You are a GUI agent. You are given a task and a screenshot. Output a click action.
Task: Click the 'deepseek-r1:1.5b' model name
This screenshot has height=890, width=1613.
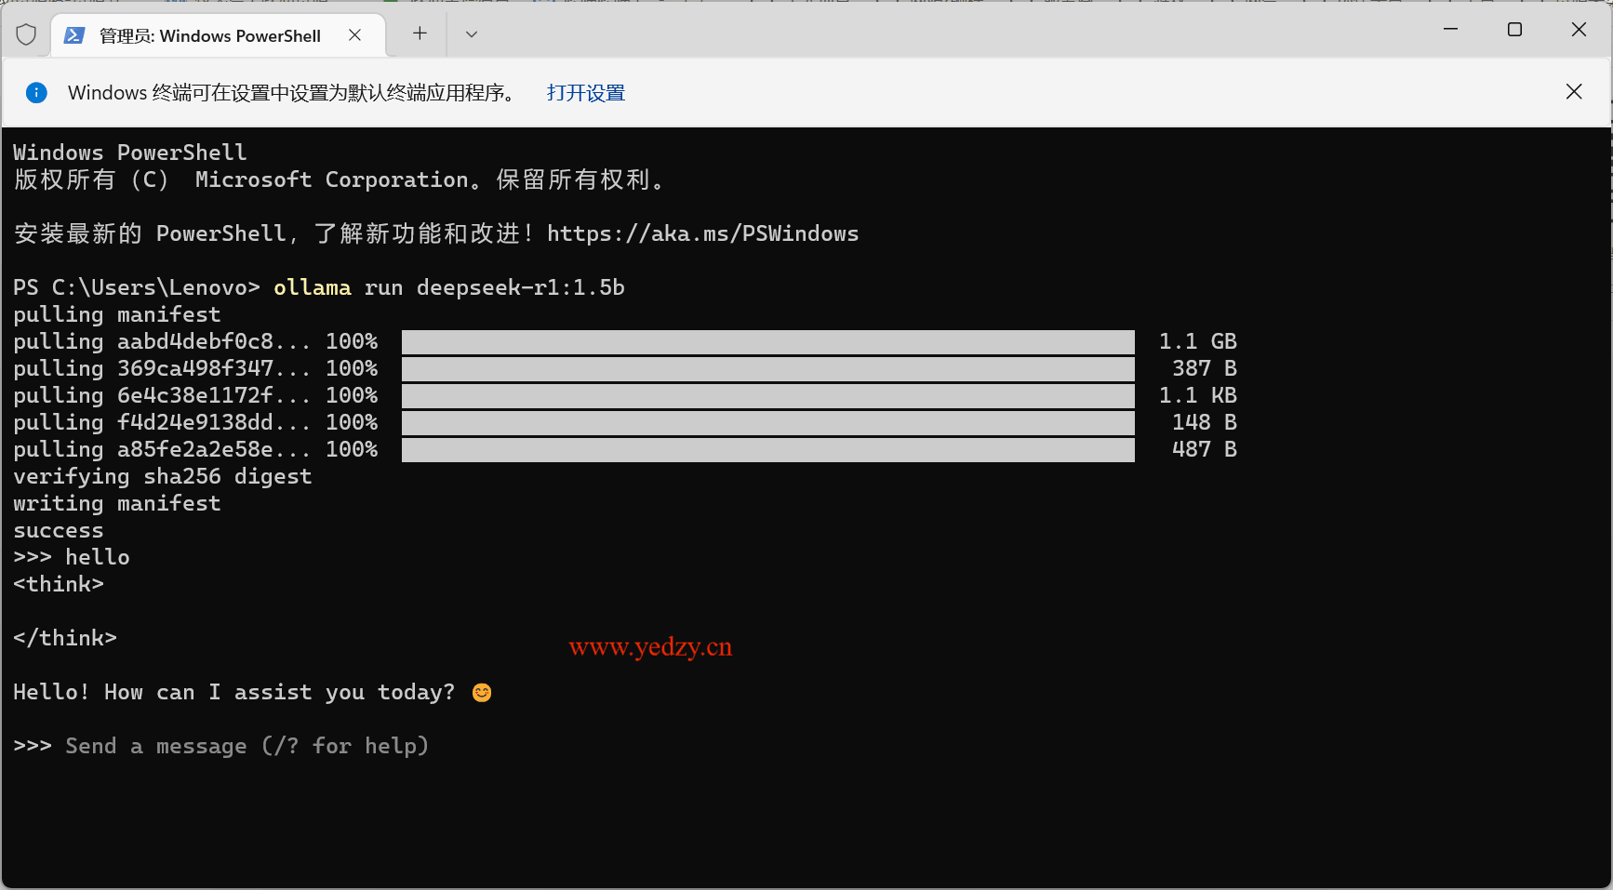coord(520,287)
